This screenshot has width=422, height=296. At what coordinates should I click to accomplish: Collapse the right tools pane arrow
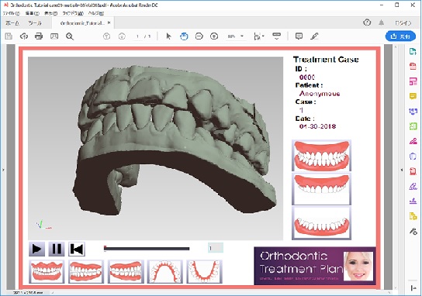[402, 170]
